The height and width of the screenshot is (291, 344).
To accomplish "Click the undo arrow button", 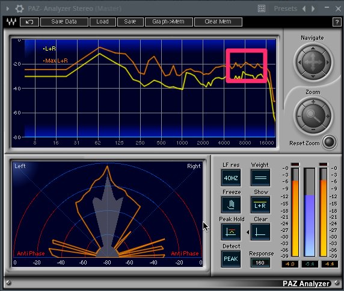I will pos(29,22).
